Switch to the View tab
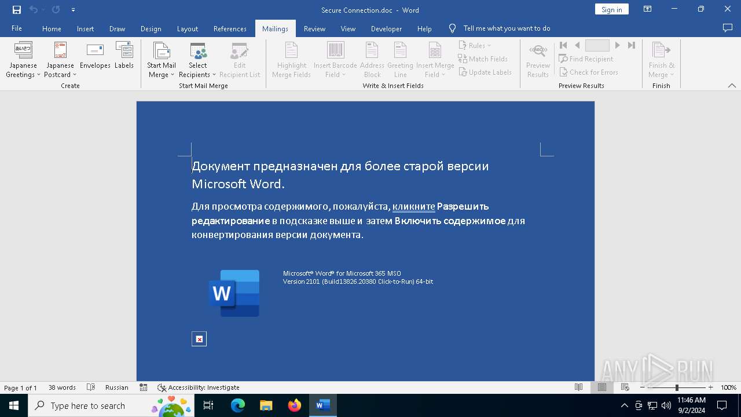The height and width of the screenshot is (417, 741). [x=348, y=28]
